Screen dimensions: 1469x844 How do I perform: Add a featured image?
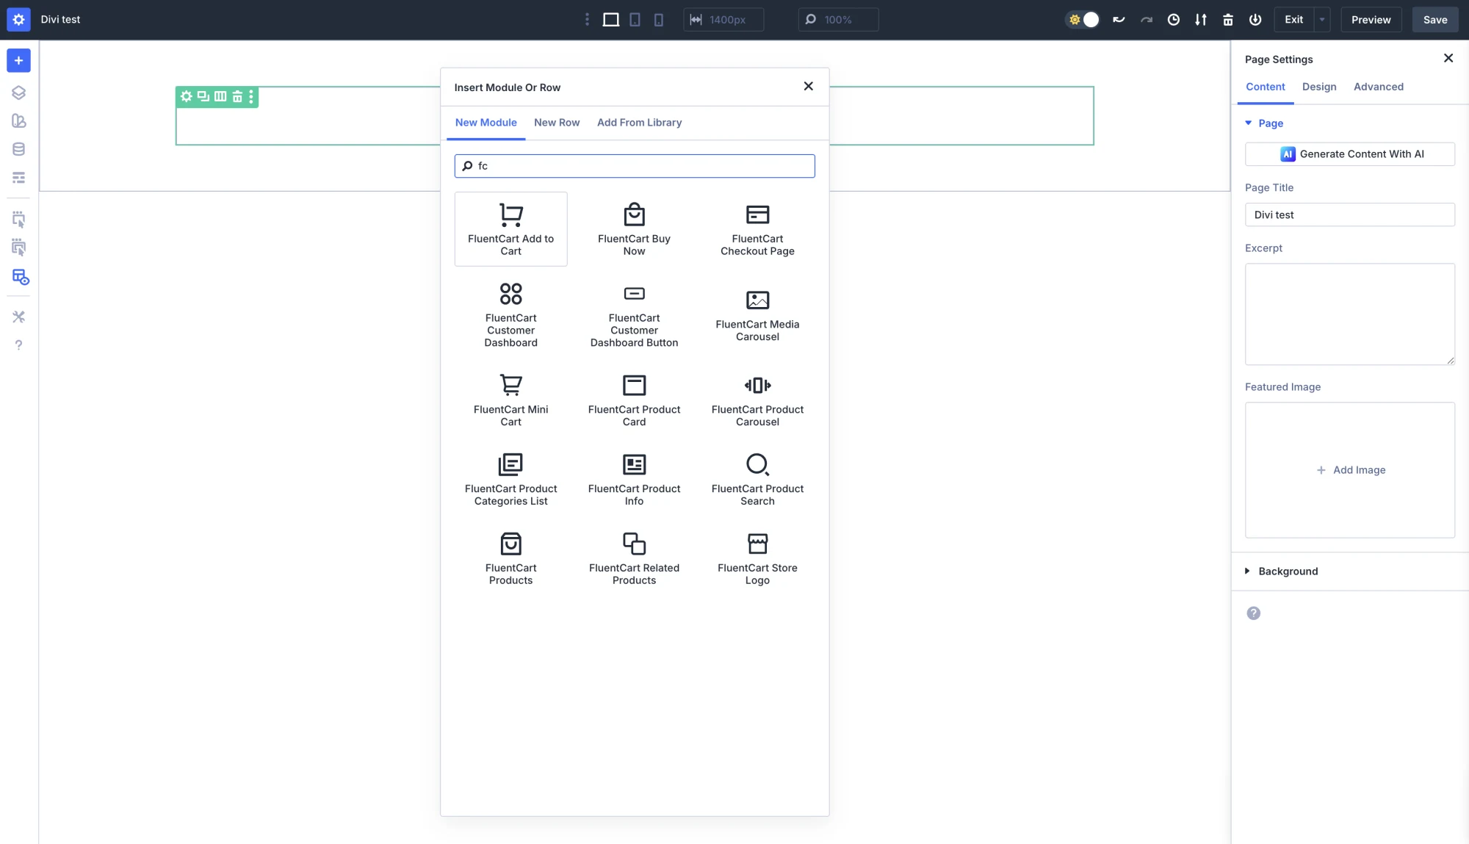pos(1349,470)
